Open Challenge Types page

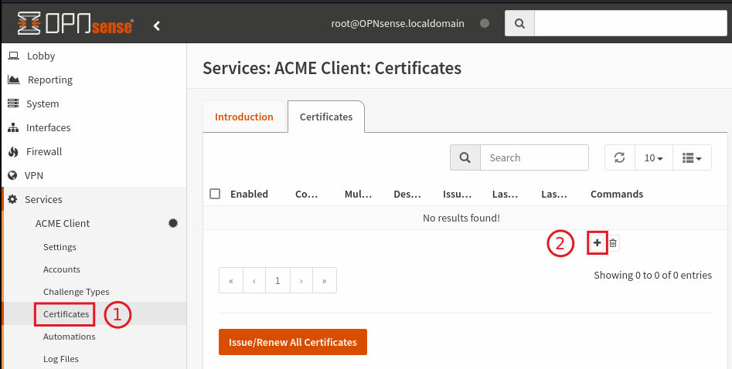(76, 292)
